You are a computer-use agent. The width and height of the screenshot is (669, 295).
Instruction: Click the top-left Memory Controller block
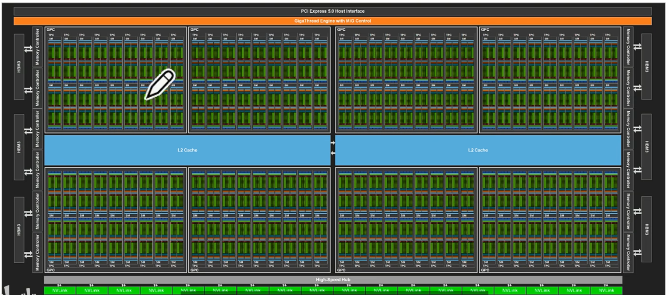coord(38,47)
